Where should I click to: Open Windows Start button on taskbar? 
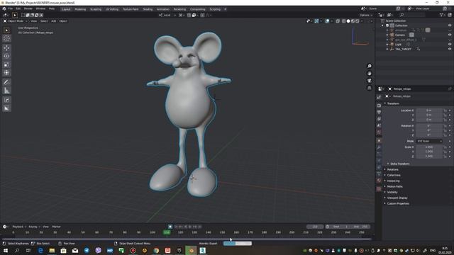pos(6,250)
